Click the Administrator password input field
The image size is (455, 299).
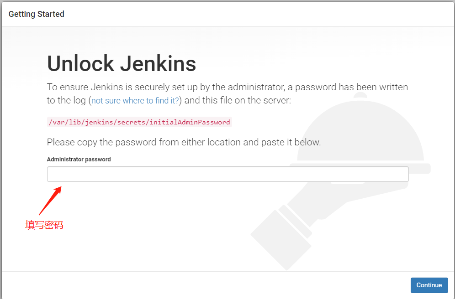click(x=228, y=174)
